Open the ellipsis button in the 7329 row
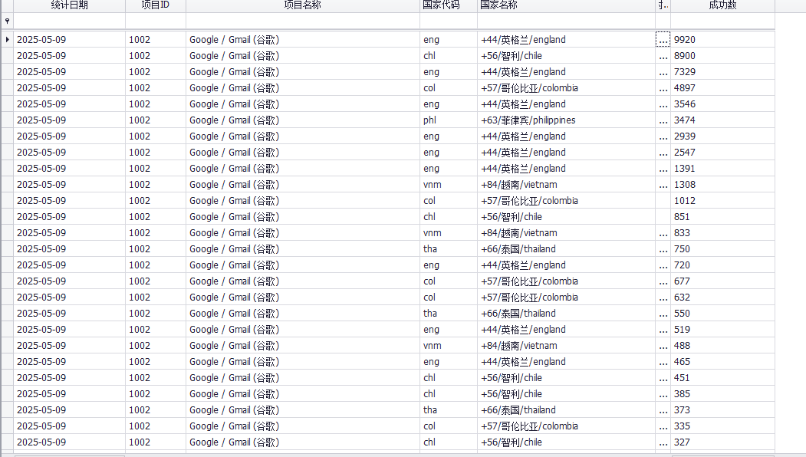Screen dimensions: 806x457 tap(663, 72)
